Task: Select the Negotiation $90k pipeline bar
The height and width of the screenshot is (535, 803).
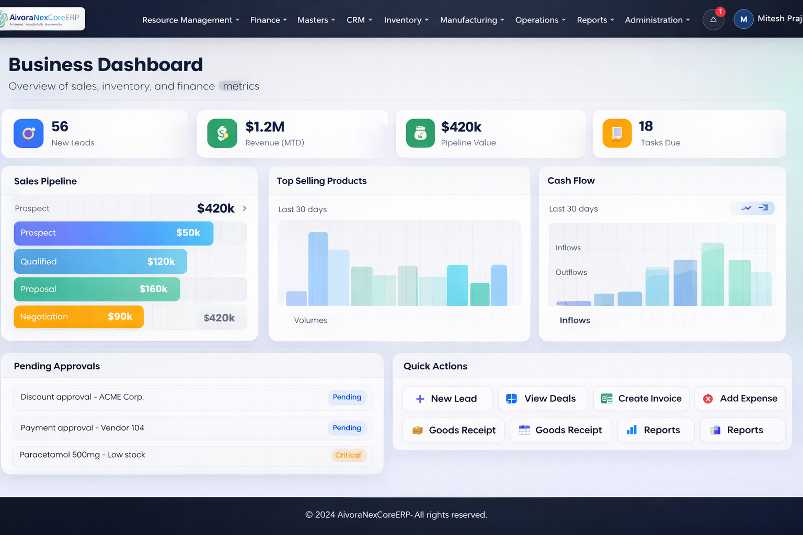Action: click(x=78, y=317)
